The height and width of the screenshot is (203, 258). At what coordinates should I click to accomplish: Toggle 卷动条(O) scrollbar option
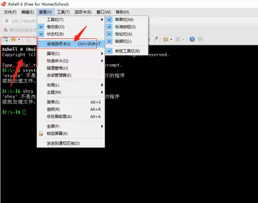71,27
